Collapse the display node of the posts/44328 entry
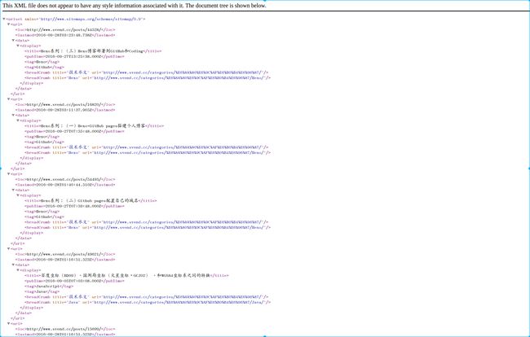The width and height of the screenshot is (530, 337). [x=18, y=46]
